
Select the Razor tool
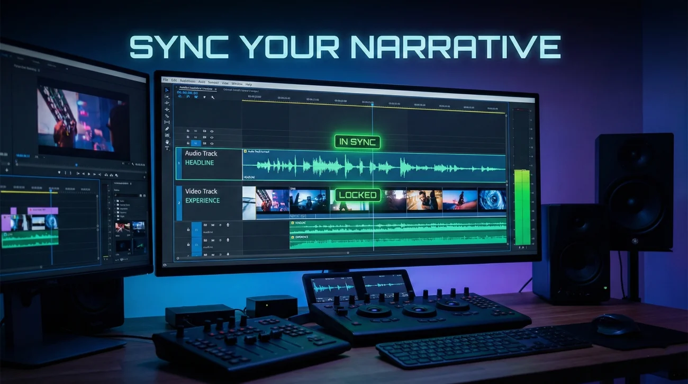pyautogui.click(x=167, y=115)
